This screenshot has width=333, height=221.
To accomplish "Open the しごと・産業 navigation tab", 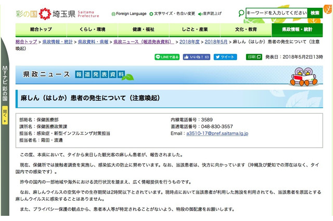I will click(195, 30).
